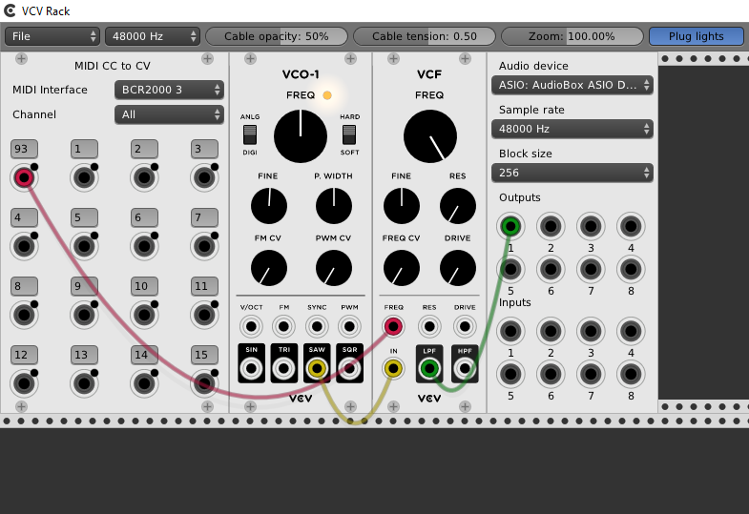The height and width of the screenshot is (514, 749).
Task: Click the CC number 7 field
Action: (204, 217)
